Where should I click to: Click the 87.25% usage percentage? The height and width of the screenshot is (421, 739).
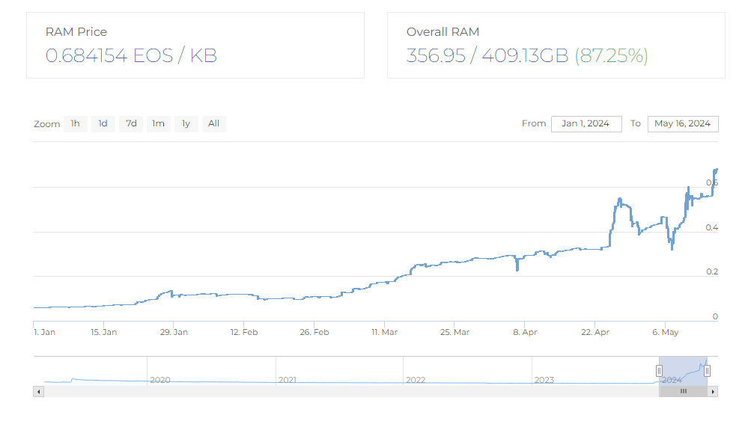tap(611, 55)
